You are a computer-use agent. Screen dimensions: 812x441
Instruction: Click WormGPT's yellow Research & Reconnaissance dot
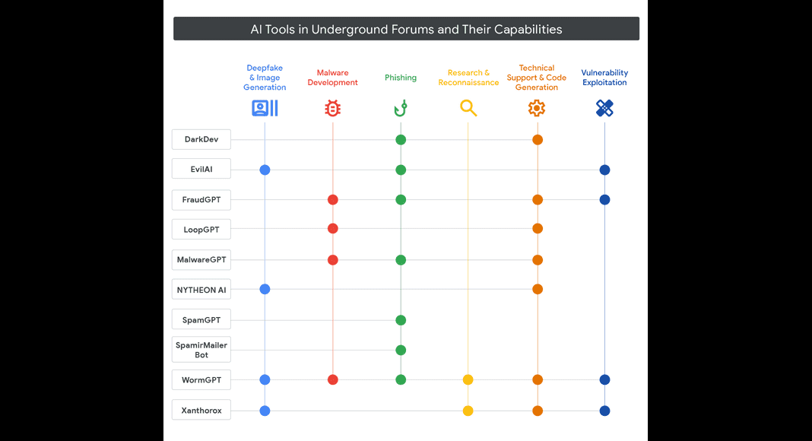[468, 380]
